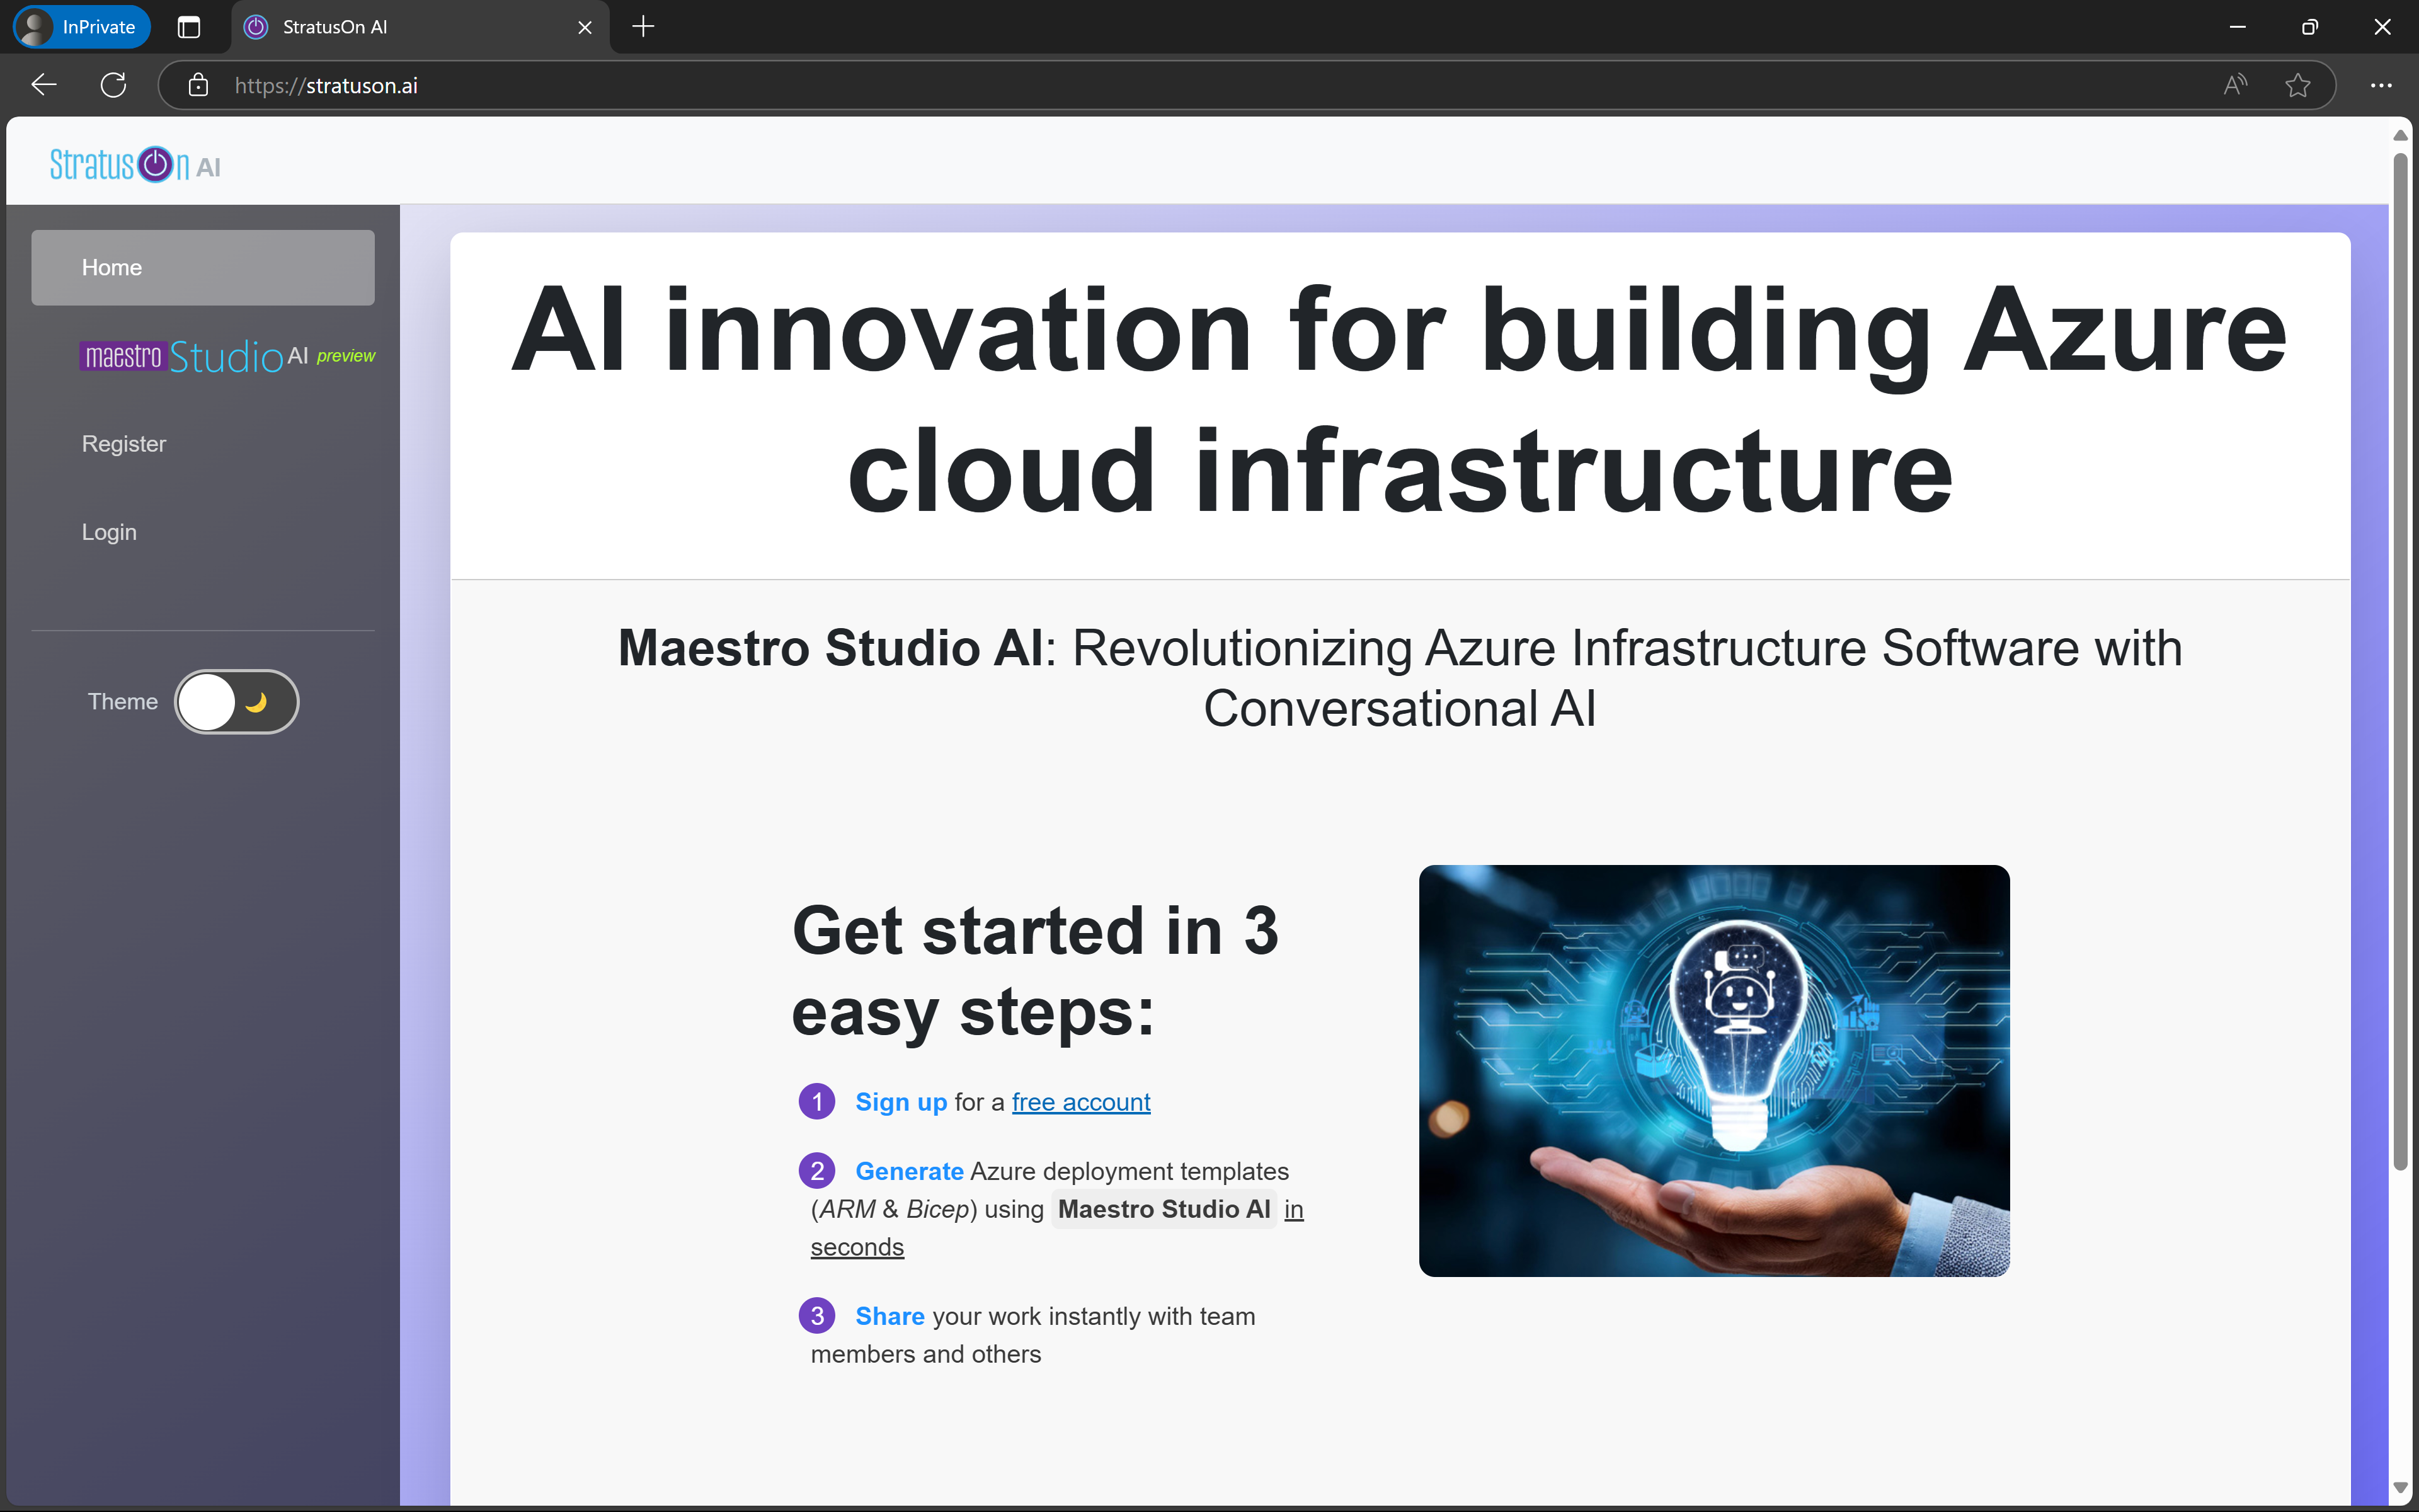The width and height of the screenshot is (2419, 1512).
Task: Click the step 1 number badge
Action: (x=816, y=1101)
